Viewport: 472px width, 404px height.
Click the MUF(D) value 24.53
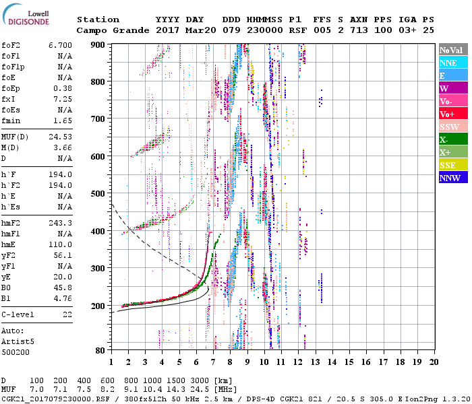(60, 137)
